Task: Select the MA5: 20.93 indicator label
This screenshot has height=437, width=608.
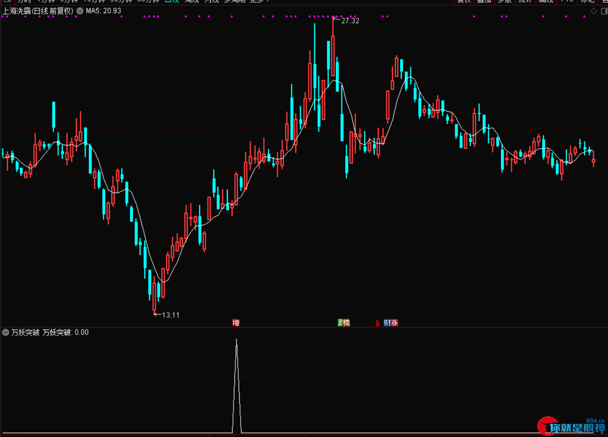Action: [x=103, y=11]
